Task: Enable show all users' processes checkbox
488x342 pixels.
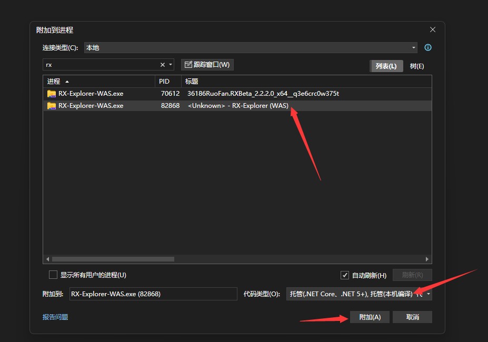Action: [53, 275]
